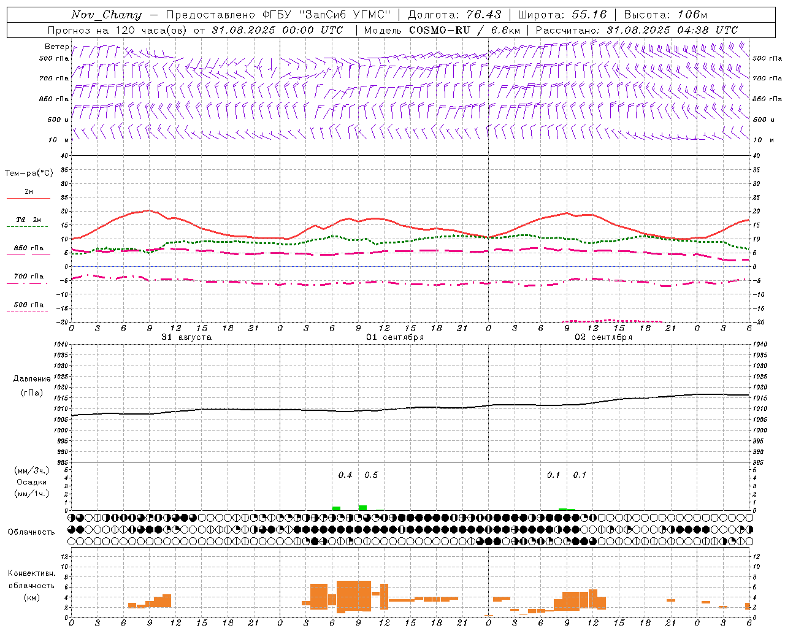Click the "Ветер" wind panel label
The width and height of the screenshot is (785, 628).
point(57,47)
